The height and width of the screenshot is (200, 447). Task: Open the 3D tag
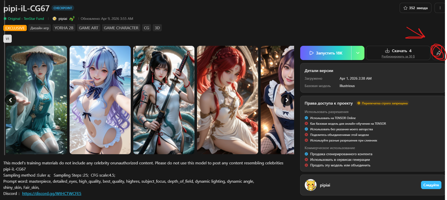tap(157, 28)
